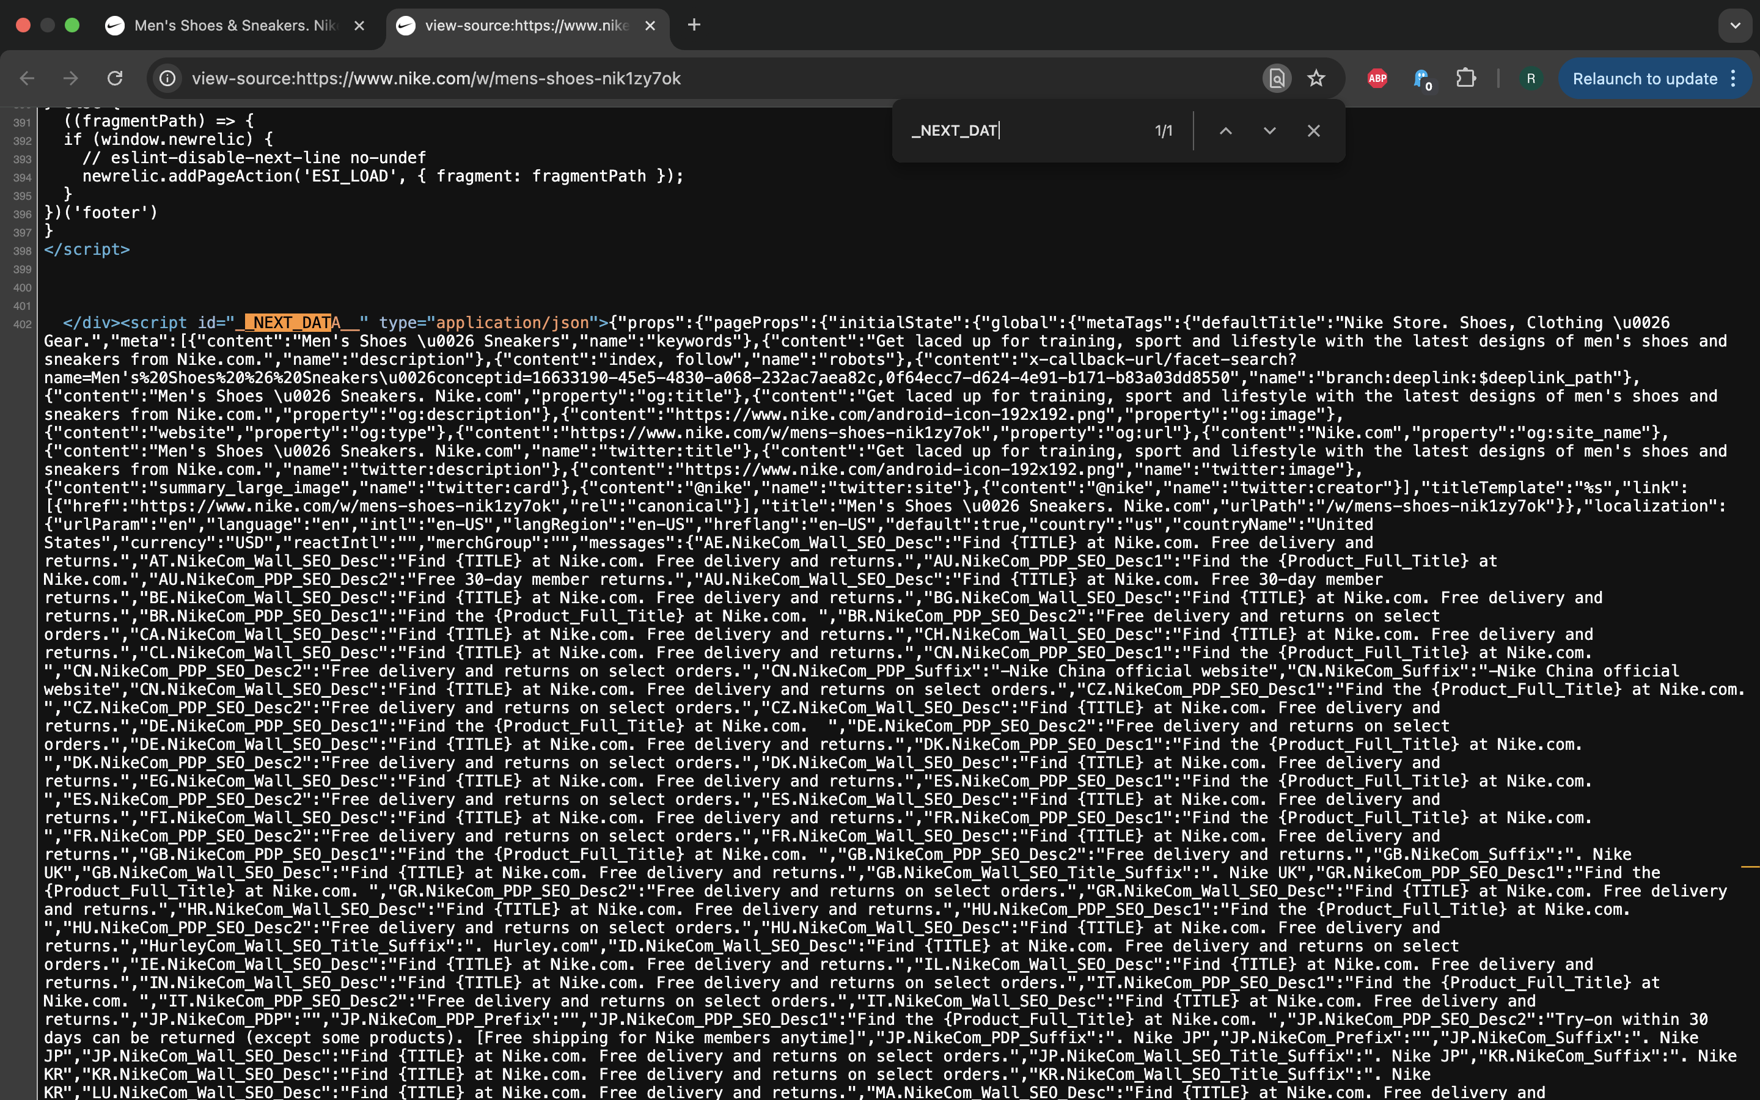
Task: Expand the tab search dropdown chevron
Action: [1736, 26]
